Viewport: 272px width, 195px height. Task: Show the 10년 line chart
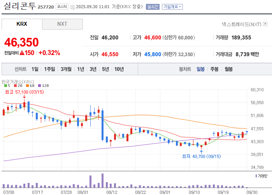coord(119,69)
